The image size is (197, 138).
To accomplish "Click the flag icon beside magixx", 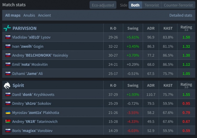I will point(8,131).
